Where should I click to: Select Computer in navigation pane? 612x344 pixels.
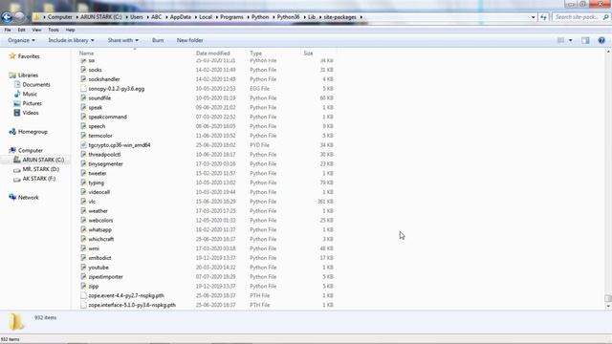pos(31,151)
